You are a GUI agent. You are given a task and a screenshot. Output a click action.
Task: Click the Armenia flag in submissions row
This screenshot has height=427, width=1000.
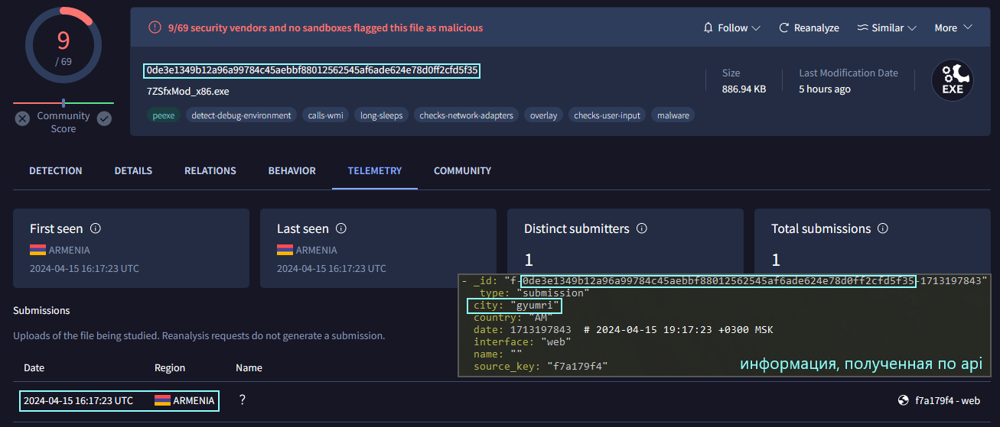point(162,400)
